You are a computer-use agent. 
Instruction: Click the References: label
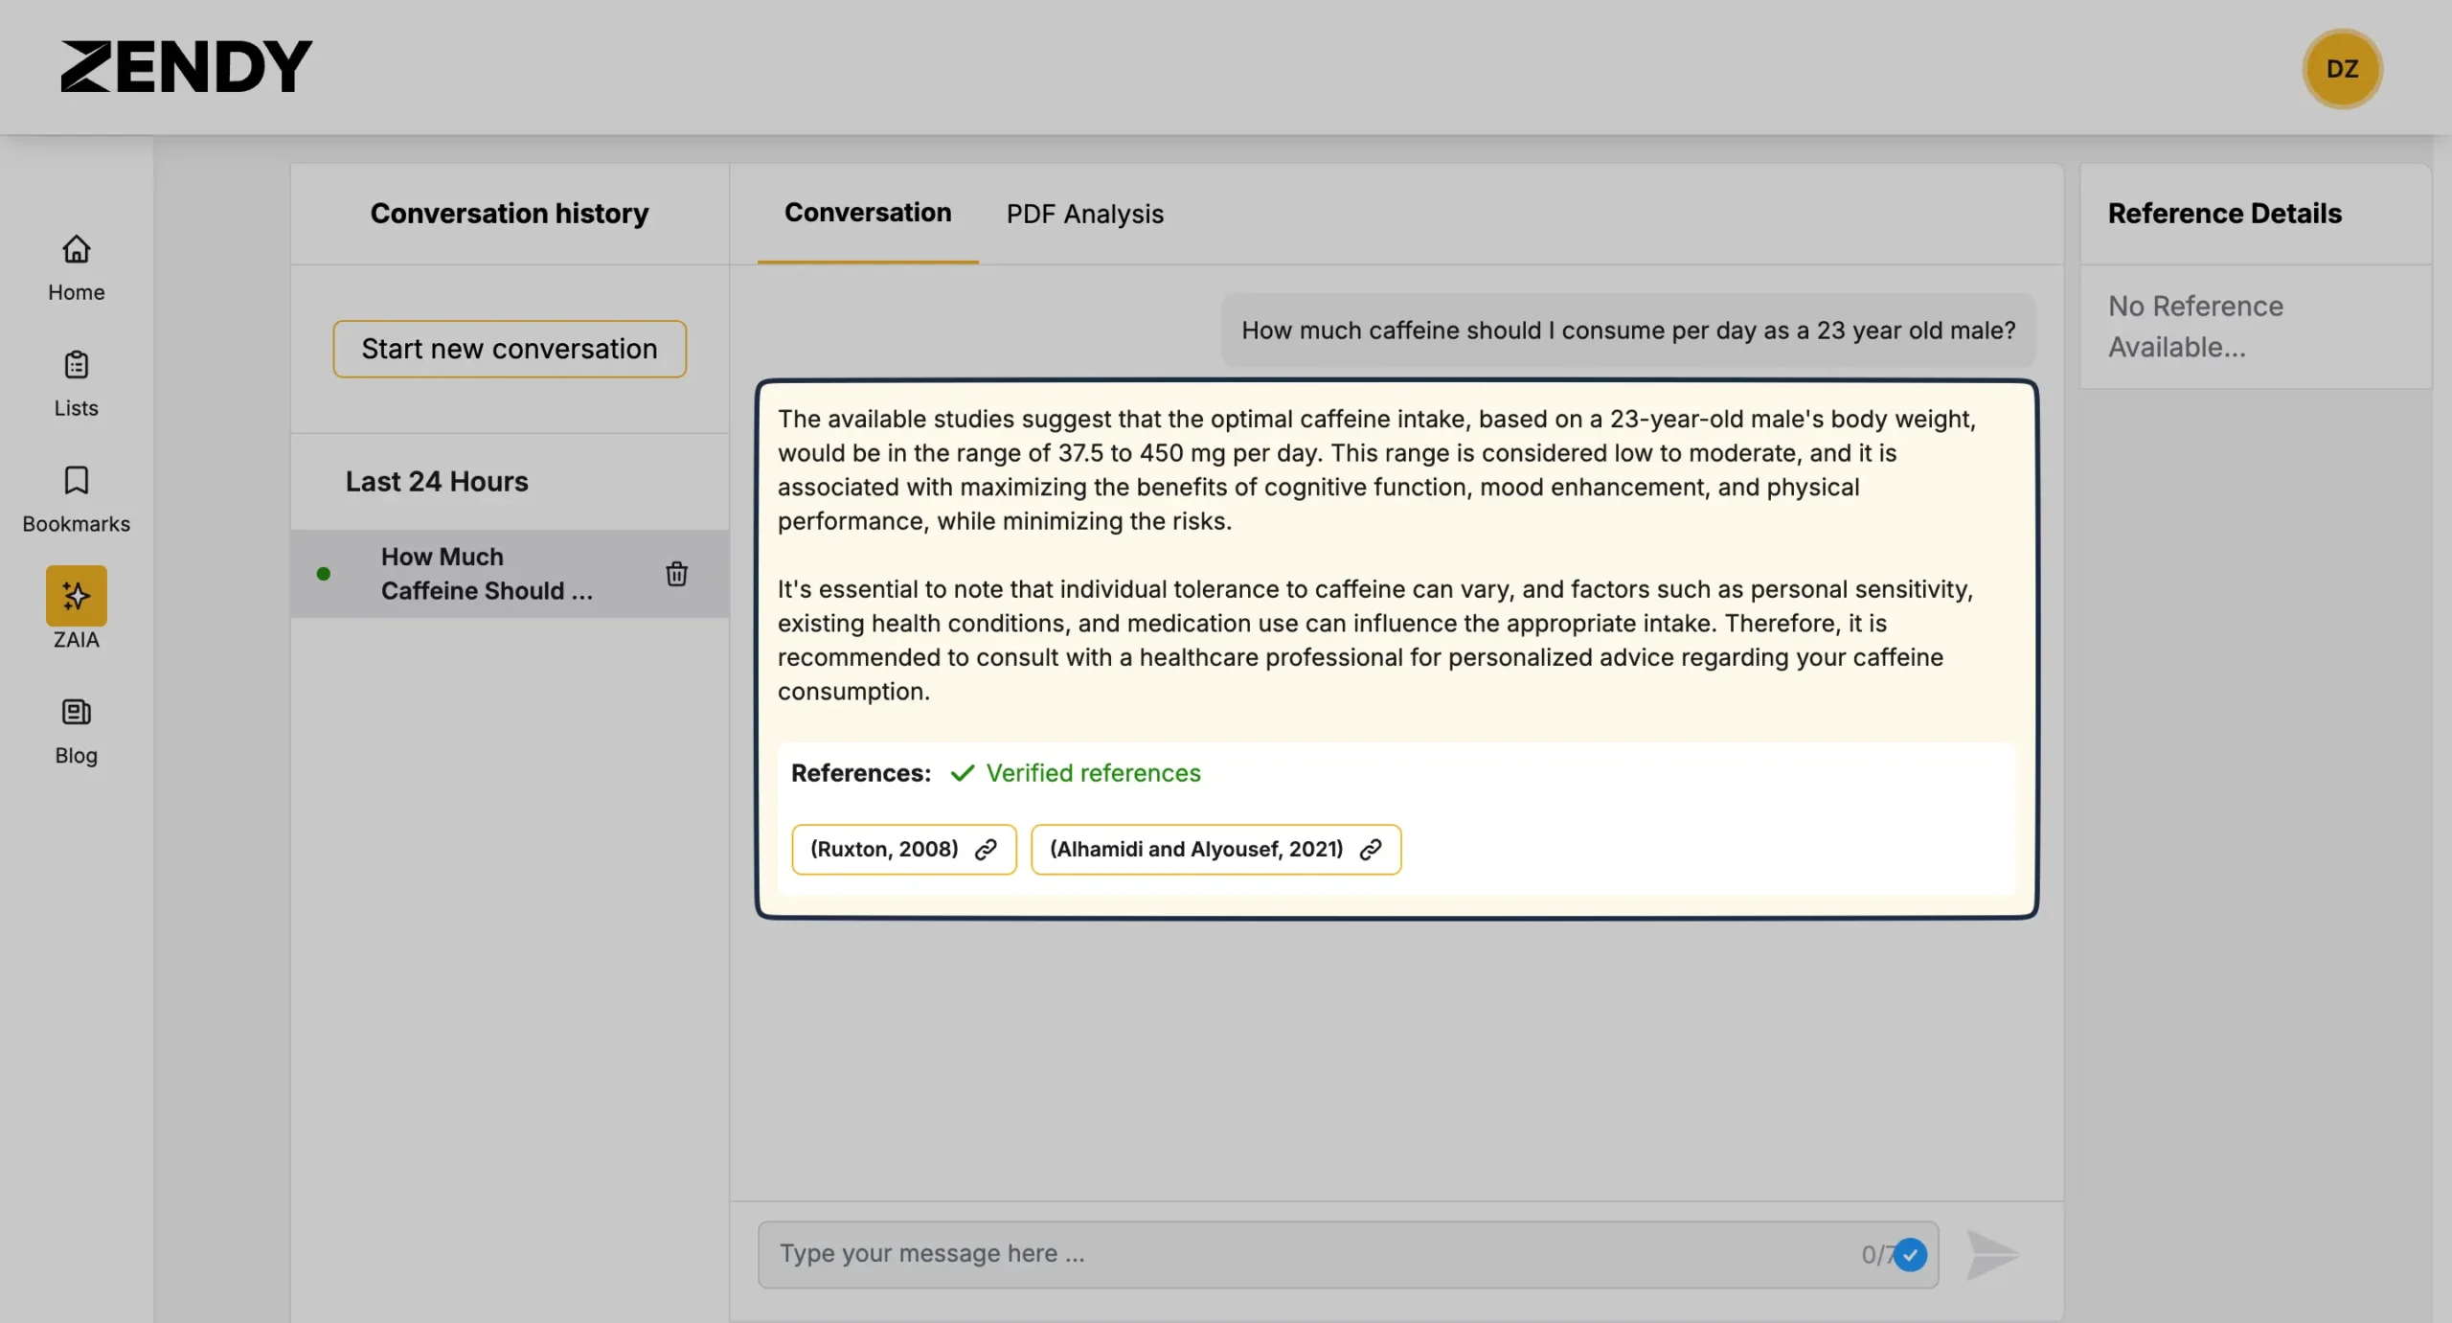(x=861, y=773)
